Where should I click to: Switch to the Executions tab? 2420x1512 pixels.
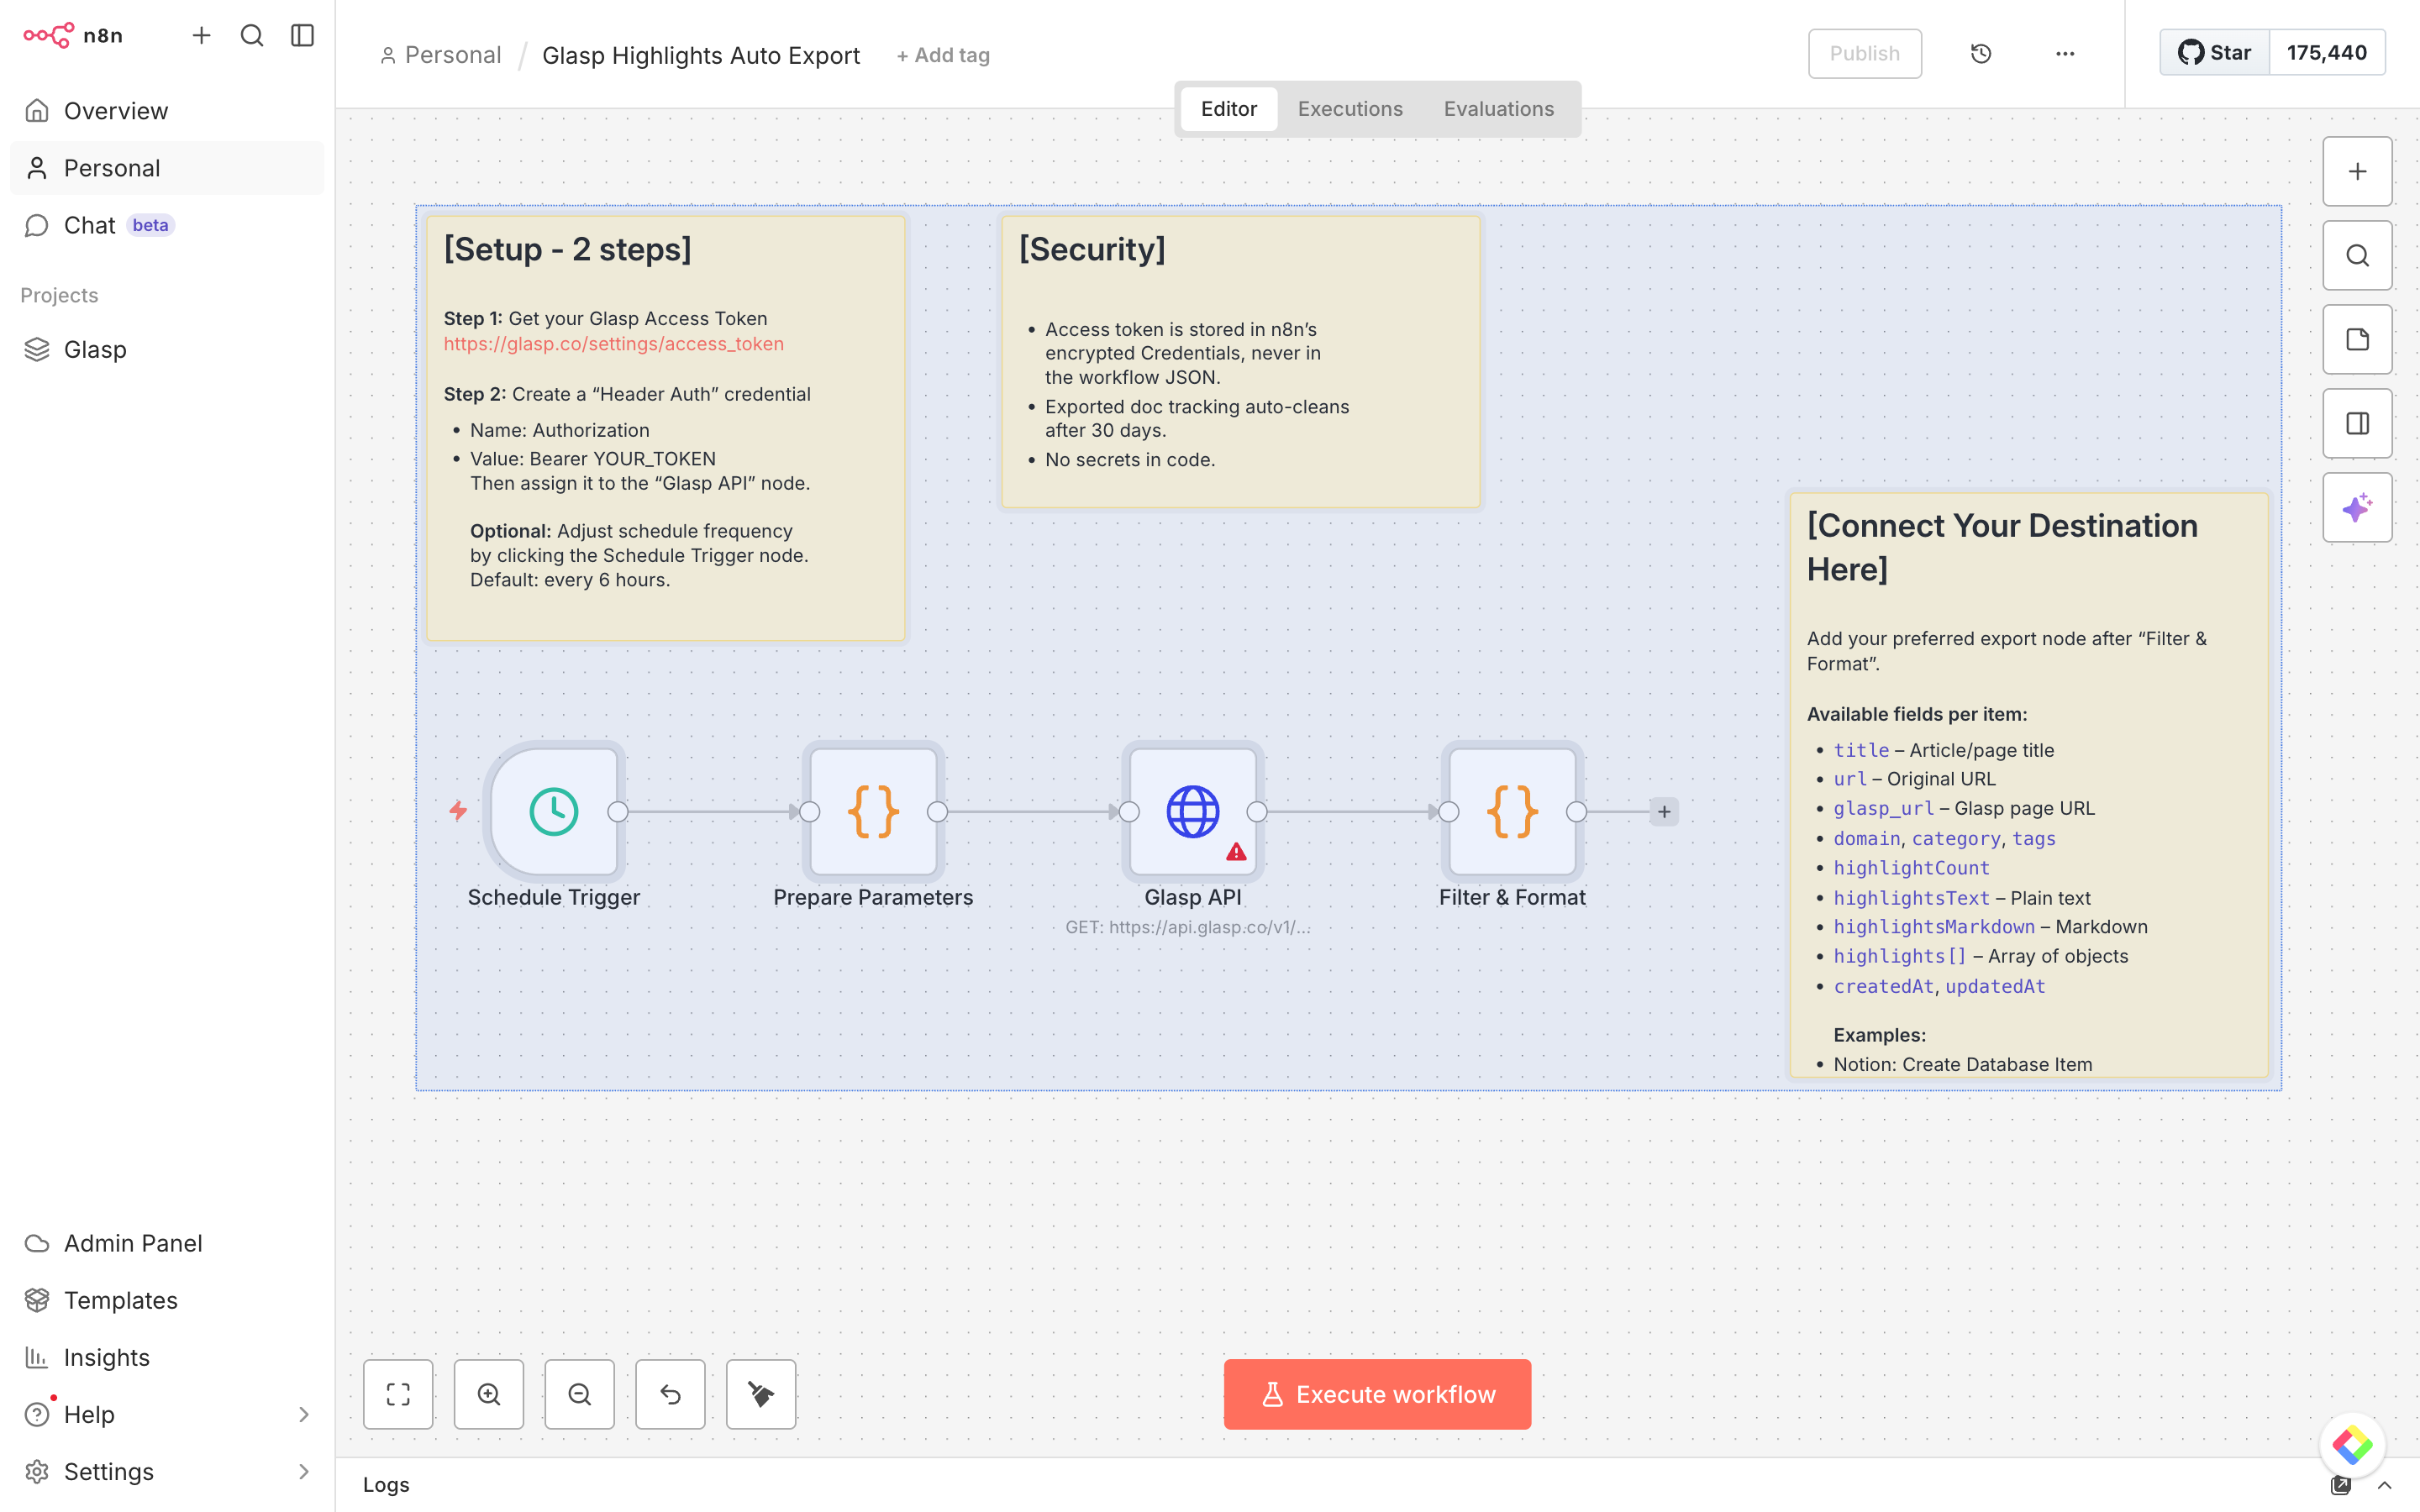[1350, 109]
